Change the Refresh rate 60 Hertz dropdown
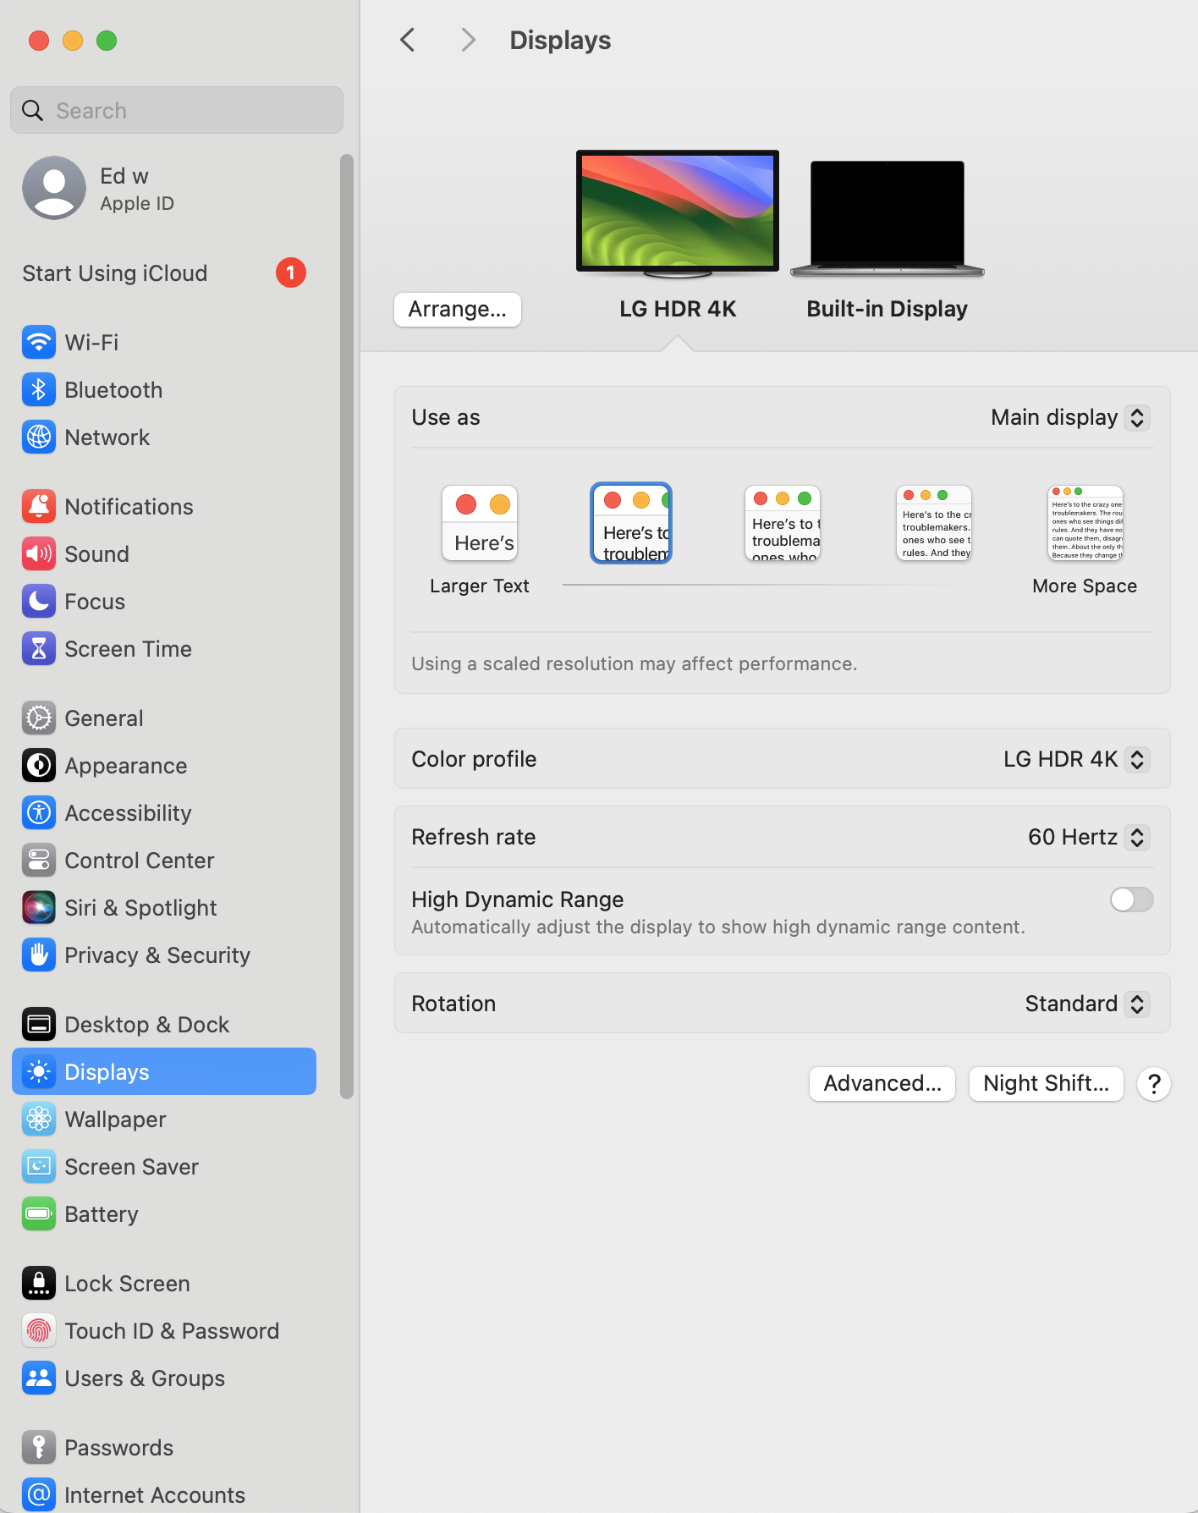Viewport: 1198px width, 1513px height. click(x=1087, y=838)
